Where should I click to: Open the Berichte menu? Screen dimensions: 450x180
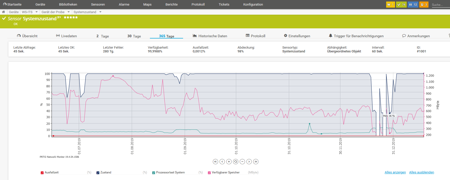[171, 5]
